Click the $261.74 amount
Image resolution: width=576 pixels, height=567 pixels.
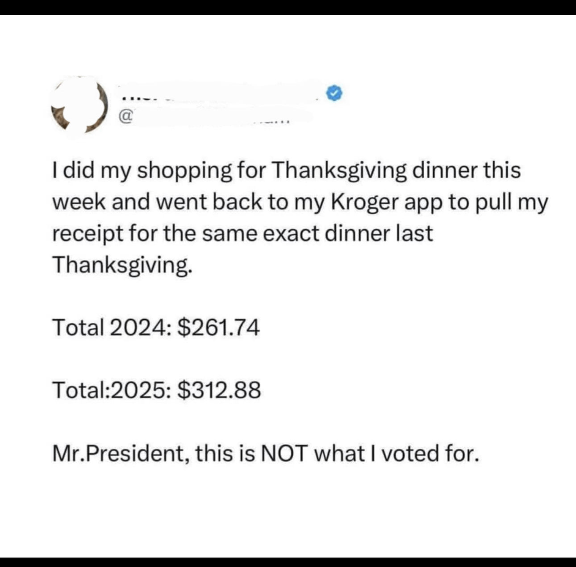pyautogui.click(x=218, y=327)
